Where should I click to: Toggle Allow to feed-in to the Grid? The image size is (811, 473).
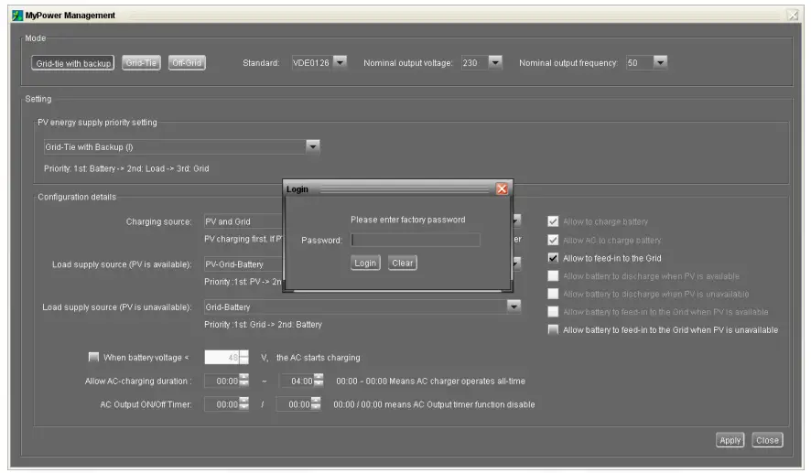tap(553, 258)
